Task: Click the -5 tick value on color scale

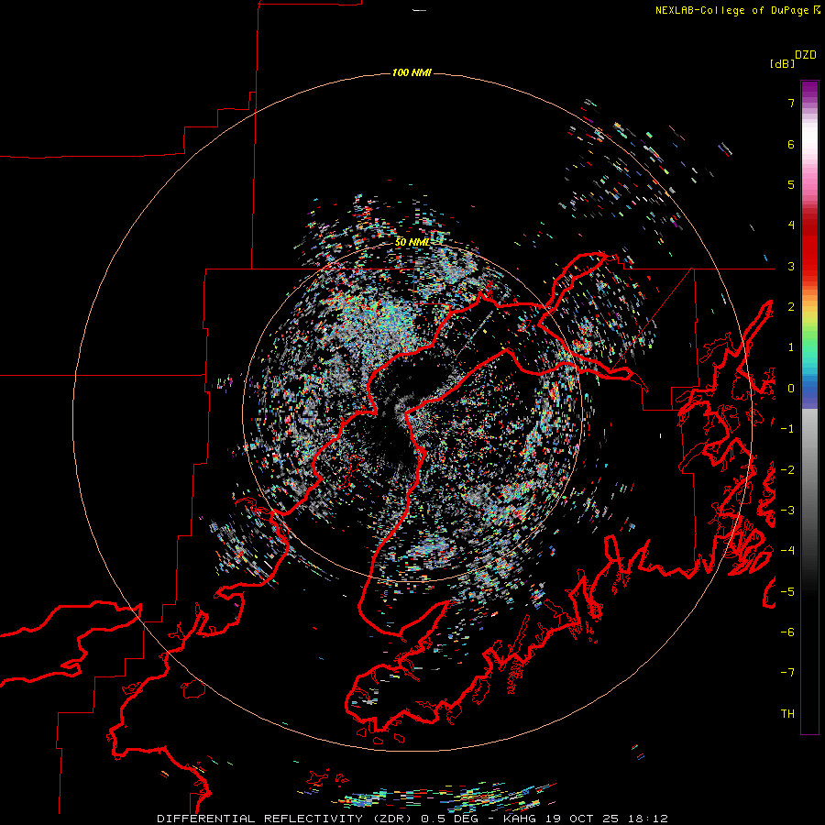Action: tap(787, 591)
